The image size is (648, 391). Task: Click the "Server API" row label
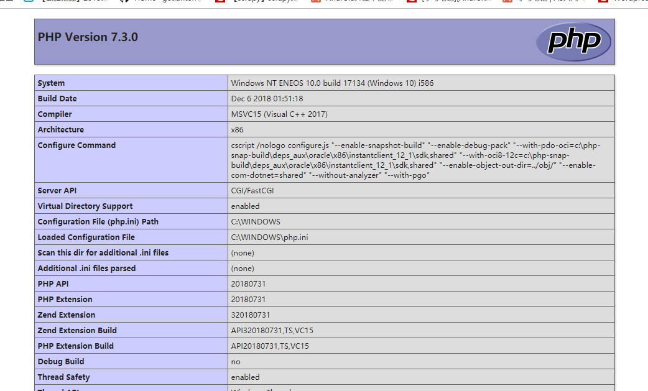[57, 191]
